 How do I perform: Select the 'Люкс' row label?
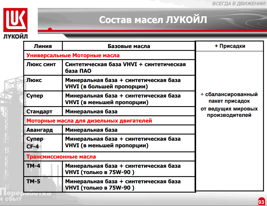pos(34,80)
